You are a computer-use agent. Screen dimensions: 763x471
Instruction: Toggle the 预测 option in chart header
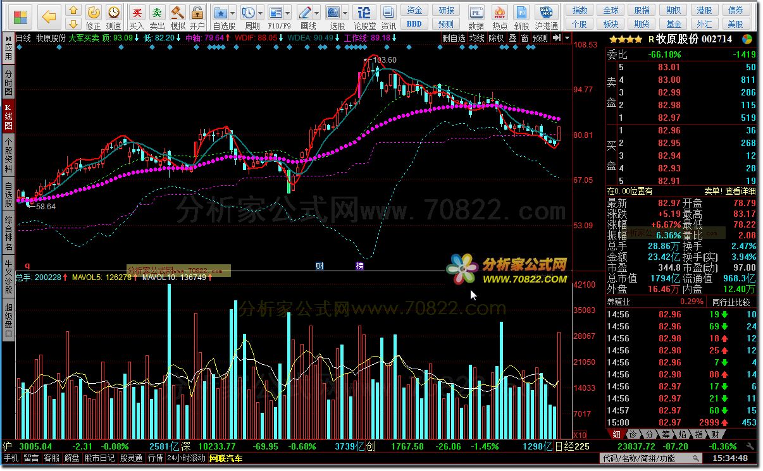point(540,38)
